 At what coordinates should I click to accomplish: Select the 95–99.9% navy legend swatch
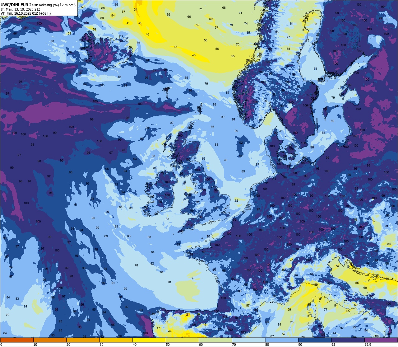[348, 340]
